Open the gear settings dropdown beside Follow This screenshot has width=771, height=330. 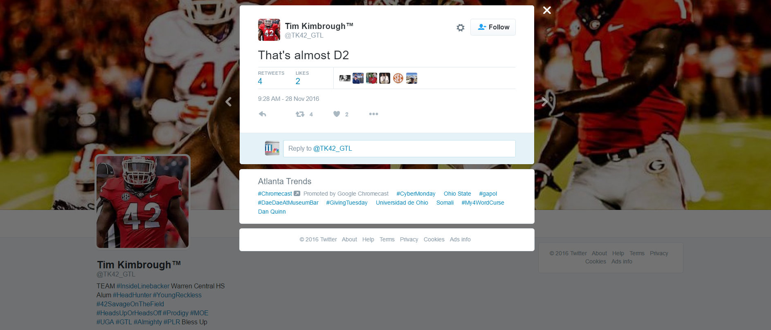(x=461, y=27)
